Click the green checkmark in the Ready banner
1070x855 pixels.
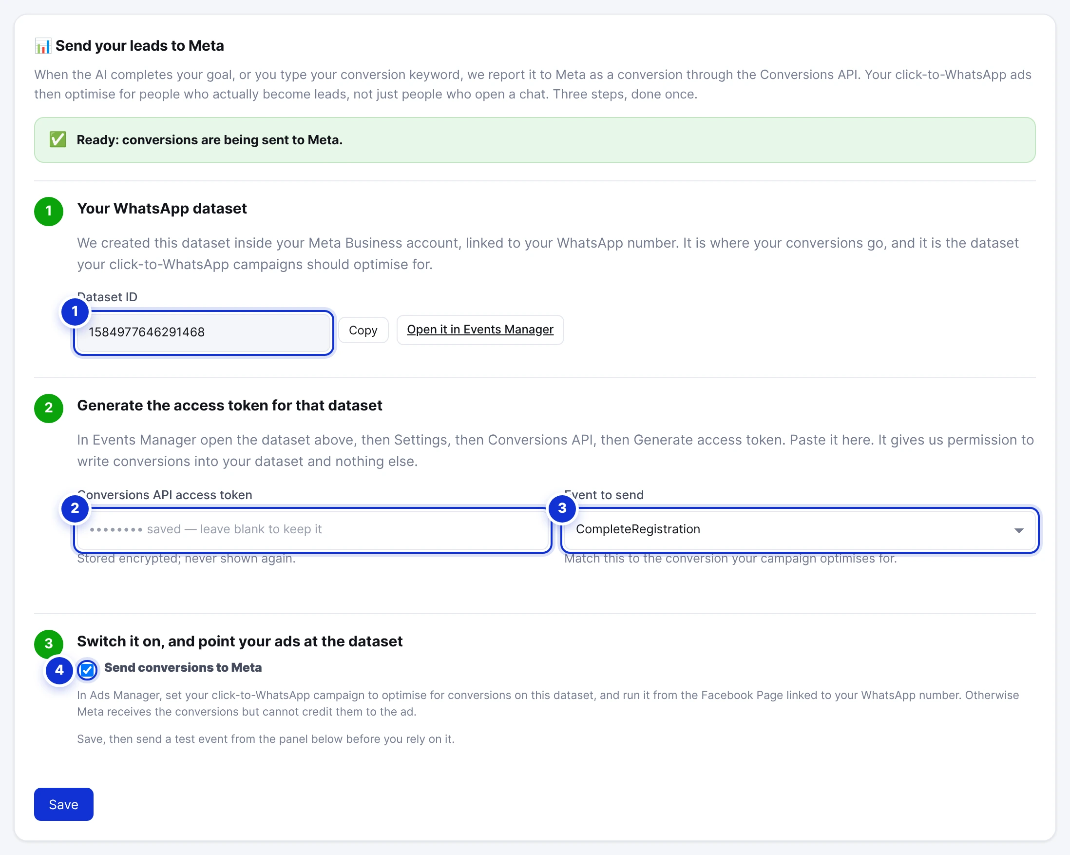(57, 139)
